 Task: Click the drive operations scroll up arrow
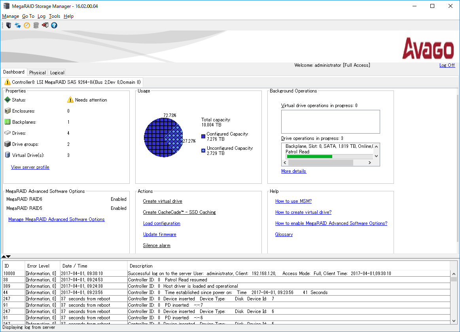(x=377, y=147)
